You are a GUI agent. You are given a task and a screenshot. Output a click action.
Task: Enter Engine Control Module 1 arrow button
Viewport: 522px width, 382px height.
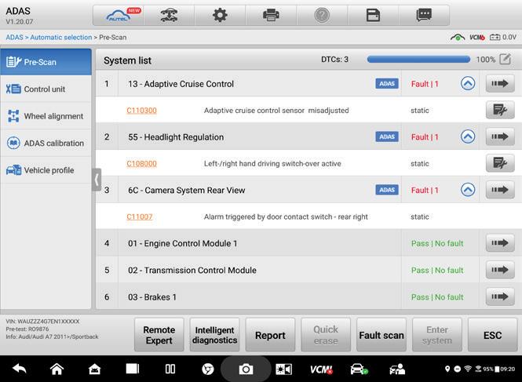[500, 243]
